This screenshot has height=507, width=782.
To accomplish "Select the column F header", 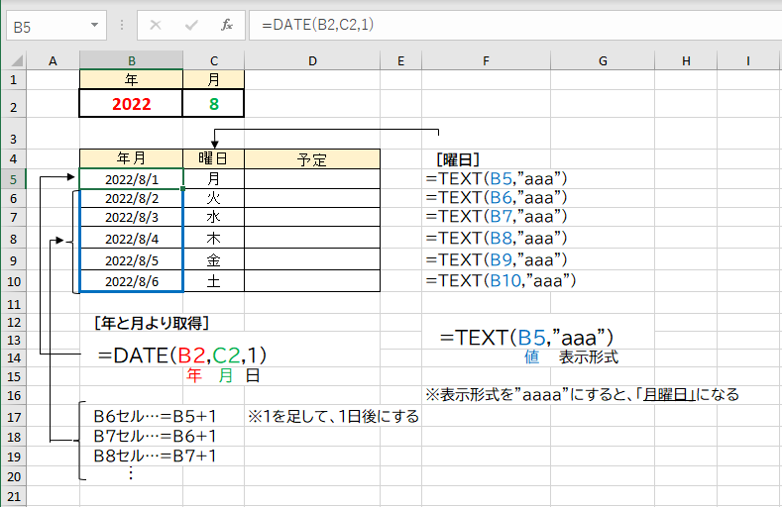I will [487, 61].
